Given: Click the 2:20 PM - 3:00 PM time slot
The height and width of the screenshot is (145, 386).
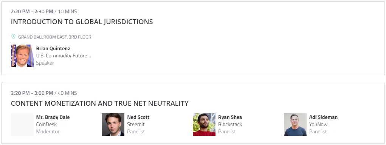Looking at the screenshot, I should click(x=32, y=93).
